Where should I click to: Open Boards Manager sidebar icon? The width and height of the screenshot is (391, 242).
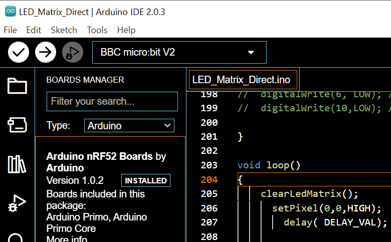(17, 125)
